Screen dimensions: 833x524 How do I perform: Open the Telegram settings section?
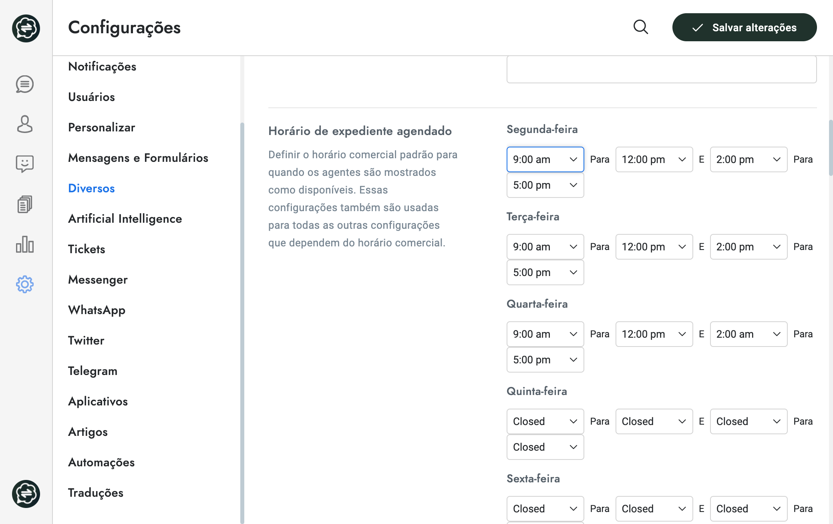[93, 371]
